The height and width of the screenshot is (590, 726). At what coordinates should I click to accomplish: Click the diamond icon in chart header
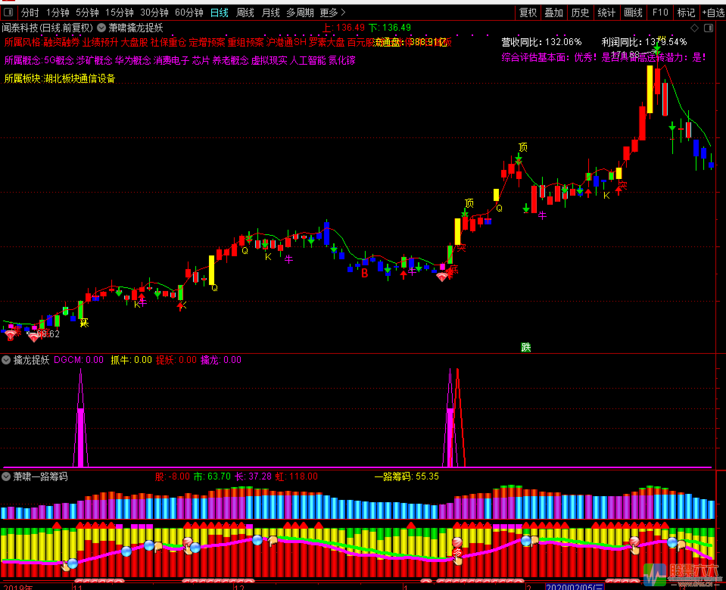[694, 28]
